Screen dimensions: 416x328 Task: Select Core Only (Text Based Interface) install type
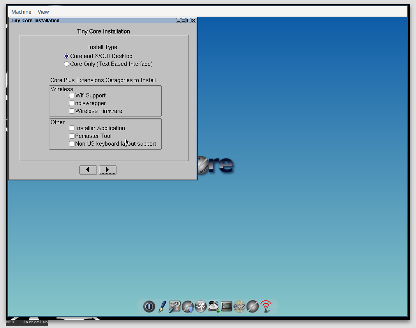coord(67,64)
